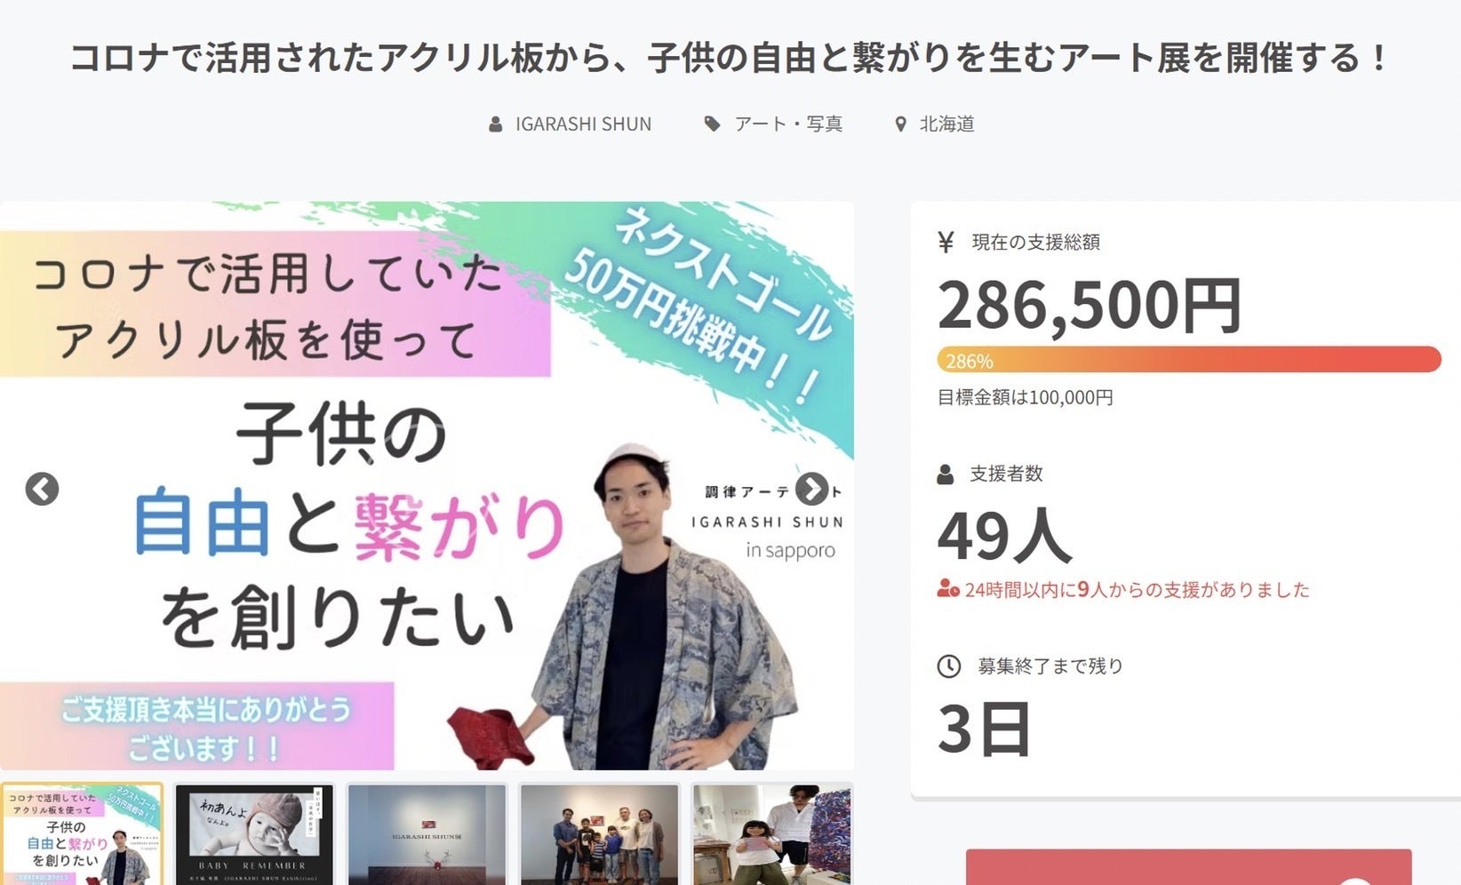Click the location pin icon beside 北海道
Viewport: 1461px width, 885px height.
pos(900,124)
